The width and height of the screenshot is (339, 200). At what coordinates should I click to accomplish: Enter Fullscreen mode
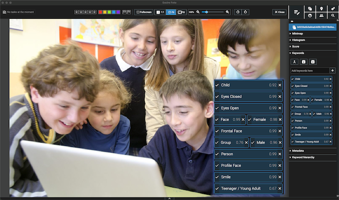tap(144, 12)
